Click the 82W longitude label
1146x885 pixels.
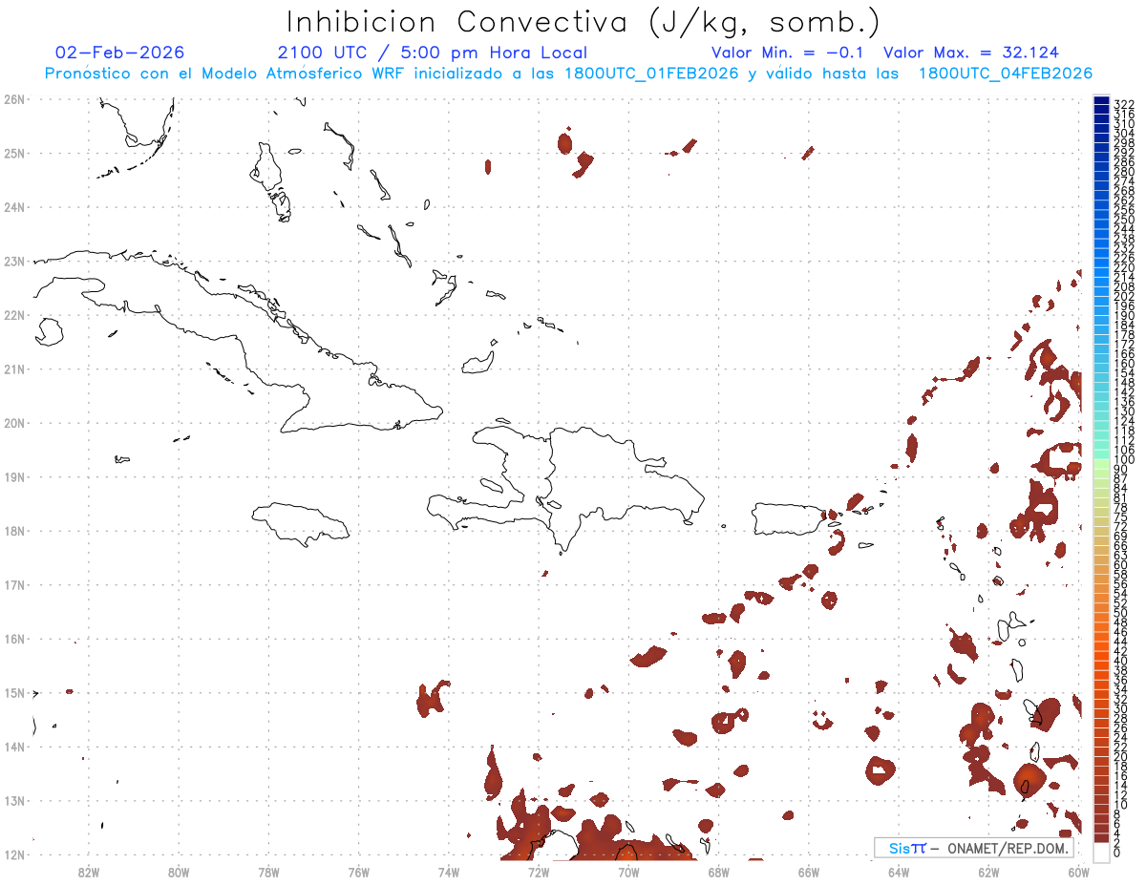[x=89, y=871]
